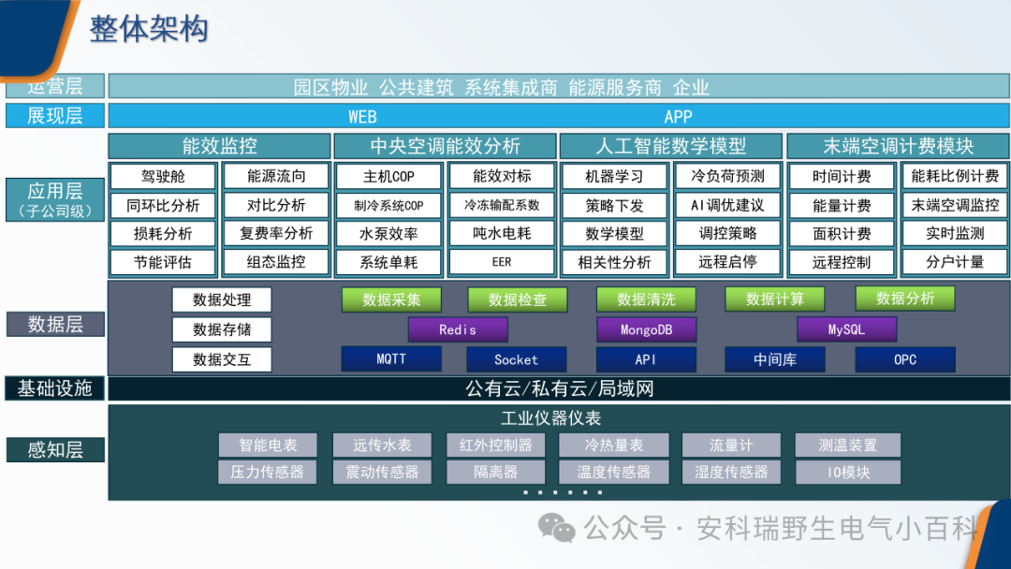Select the 红外控制器 box
Image resolution: width=1011 pixels, height=569 pixels.
point(495,445)
